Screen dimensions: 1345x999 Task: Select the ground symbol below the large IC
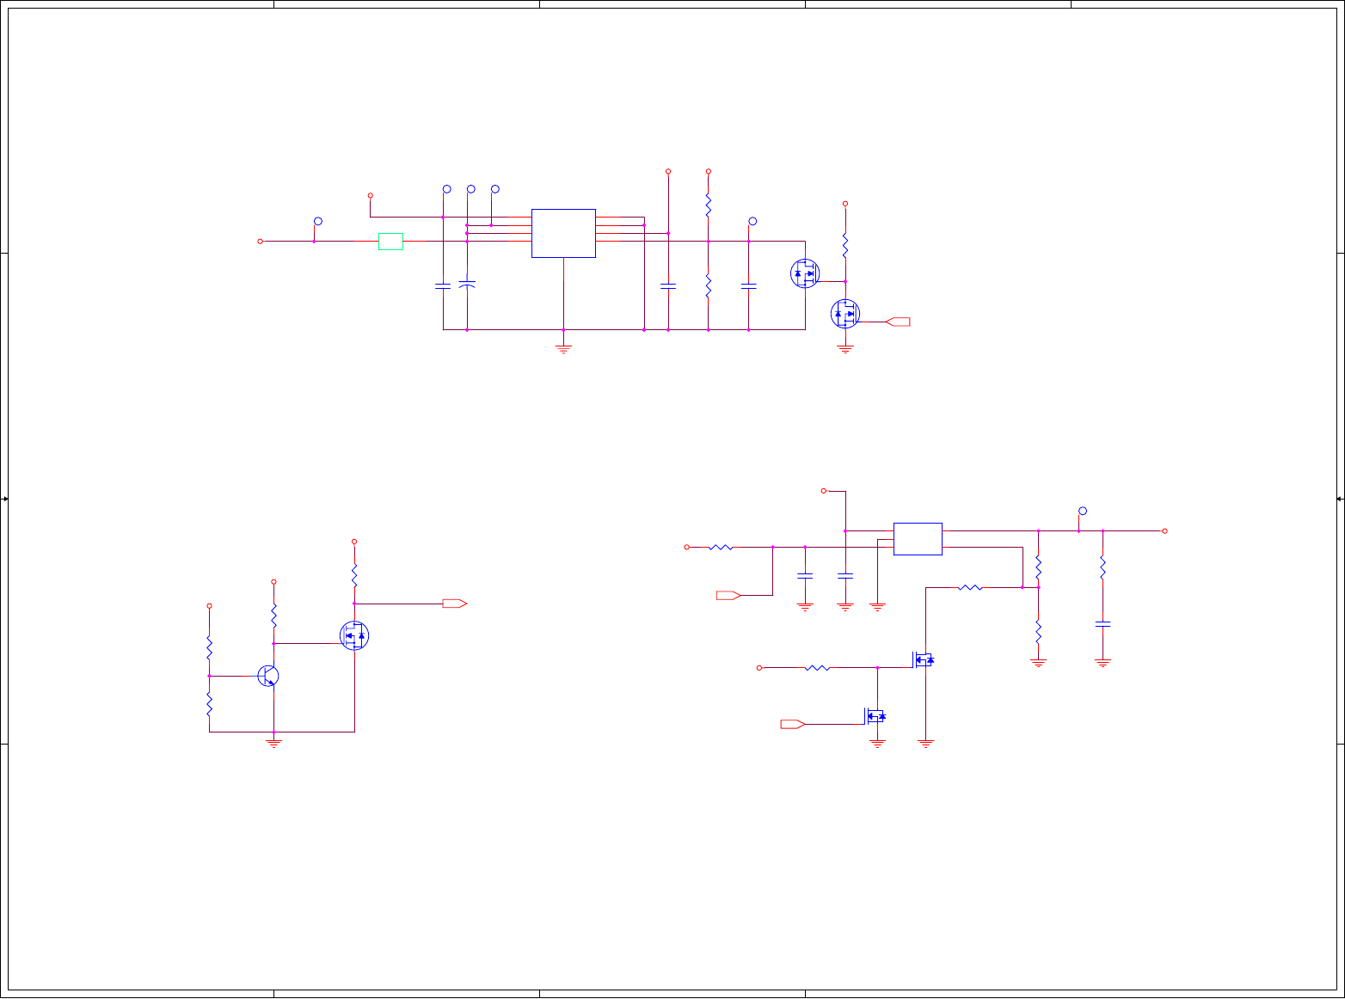(563, 349)
